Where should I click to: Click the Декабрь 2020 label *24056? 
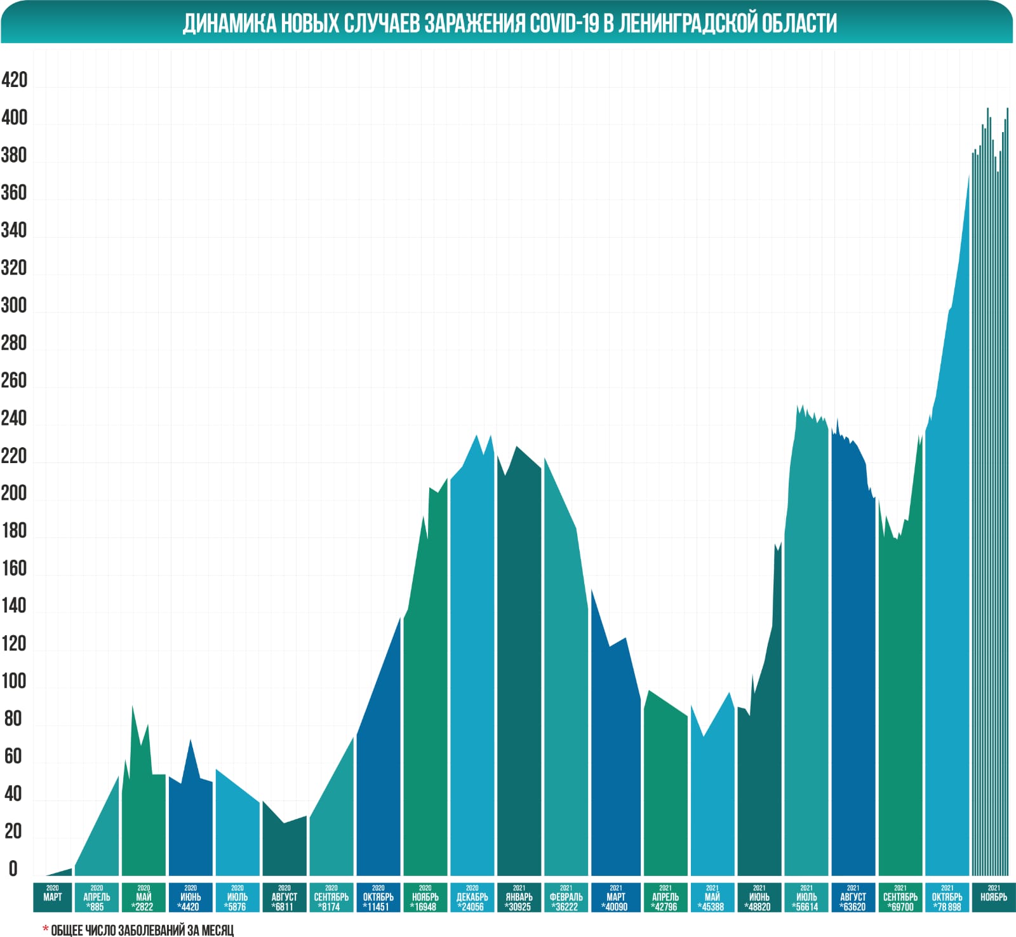coord(472,897)
